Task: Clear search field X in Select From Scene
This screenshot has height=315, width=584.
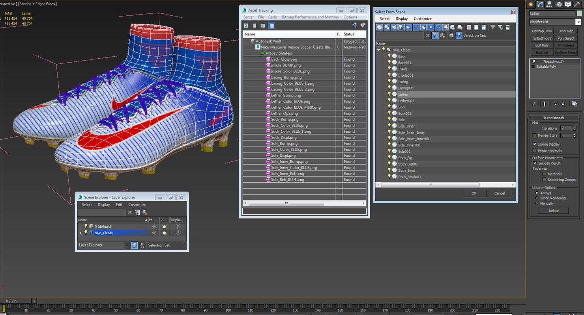Action: tap(428, 35)
